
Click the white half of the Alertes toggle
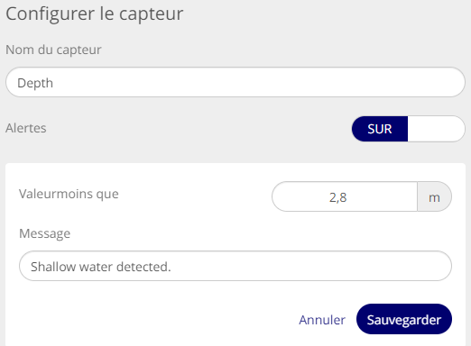[x=436, y=129]
